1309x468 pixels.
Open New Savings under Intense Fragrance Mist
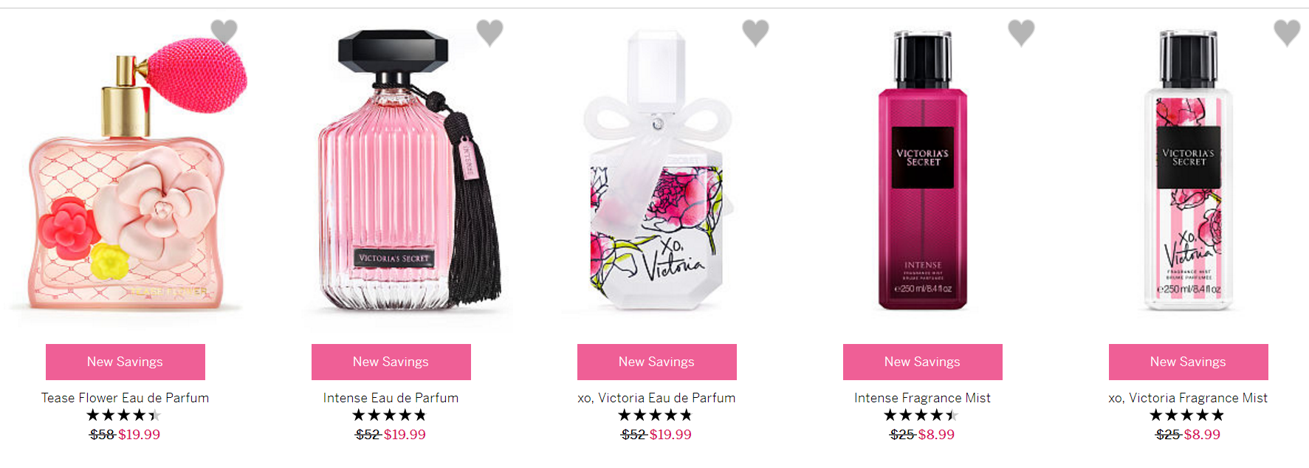coord(923,362)
